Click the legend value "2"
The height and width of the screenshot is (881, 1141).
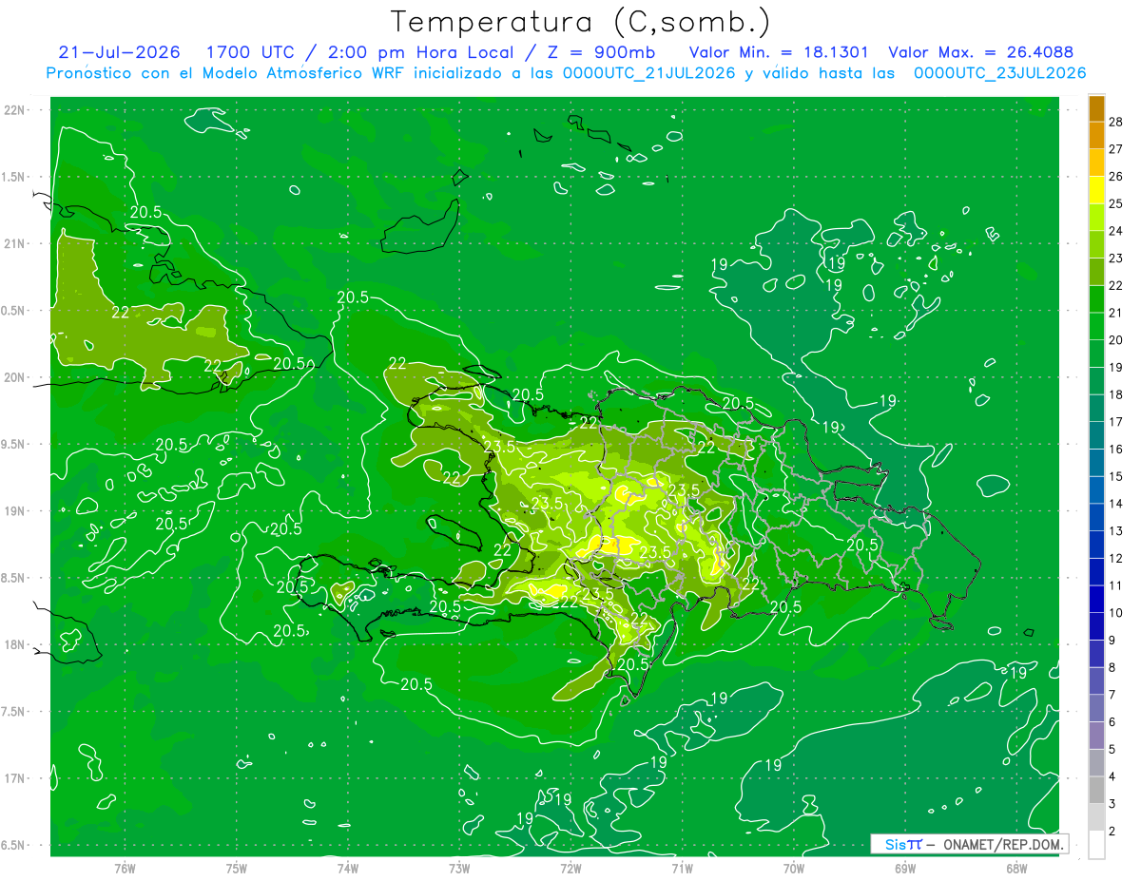(x=1112, y=832)
